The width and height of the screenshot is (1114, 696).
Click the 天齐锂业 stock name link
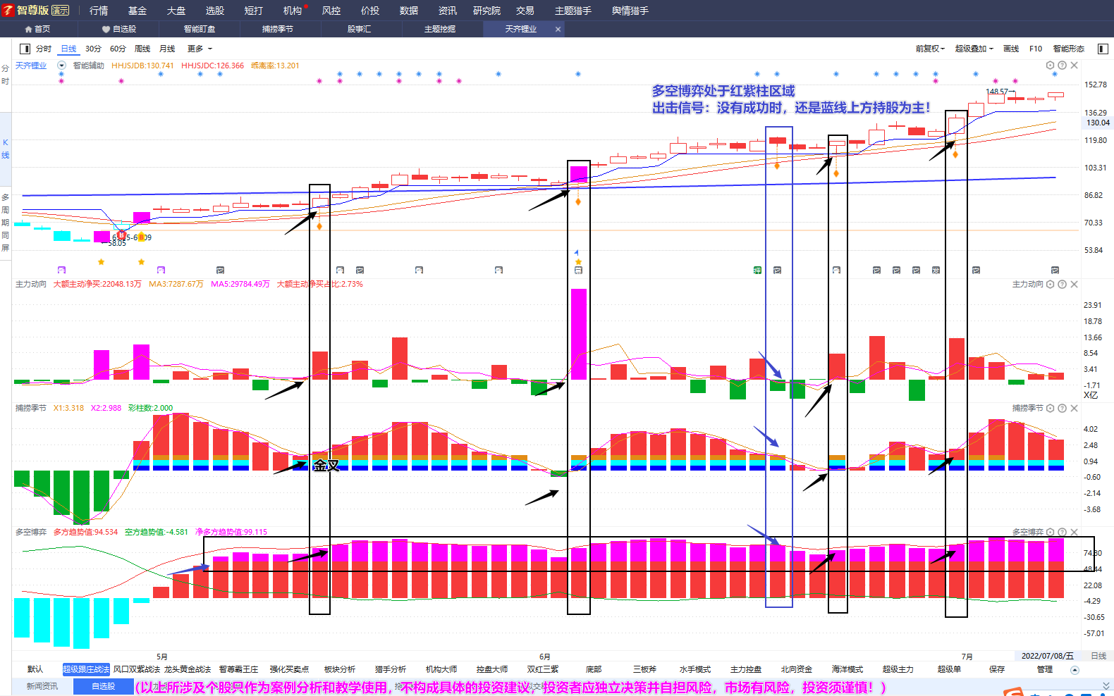[31, 66]
